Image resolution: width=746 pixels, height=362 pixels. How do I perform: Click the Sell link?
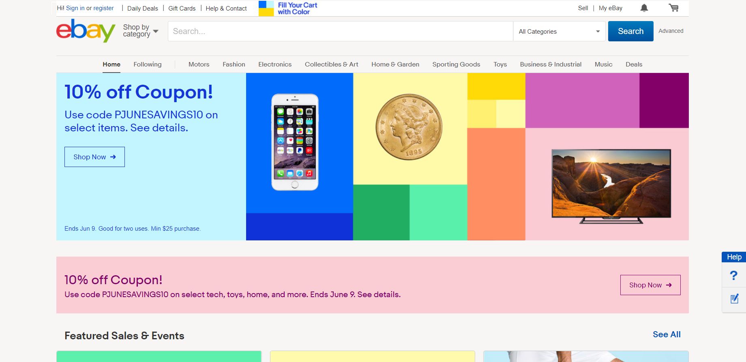click(x=583, y=8)
